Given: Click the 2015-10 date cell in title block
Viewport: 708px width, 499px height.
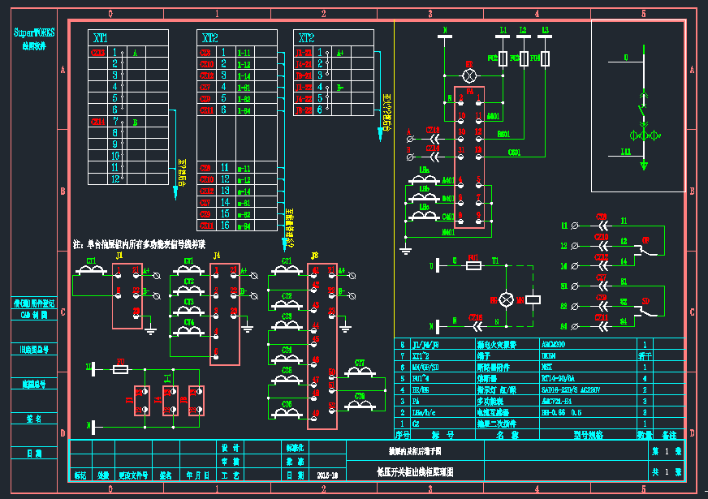Looking at the screenshot, I should [327, 475].
